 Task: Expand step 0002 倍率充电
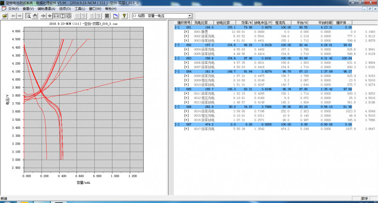pos(186,36)
